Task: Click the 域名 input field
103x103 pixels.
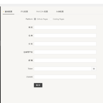Action: [x=65, y=27]
